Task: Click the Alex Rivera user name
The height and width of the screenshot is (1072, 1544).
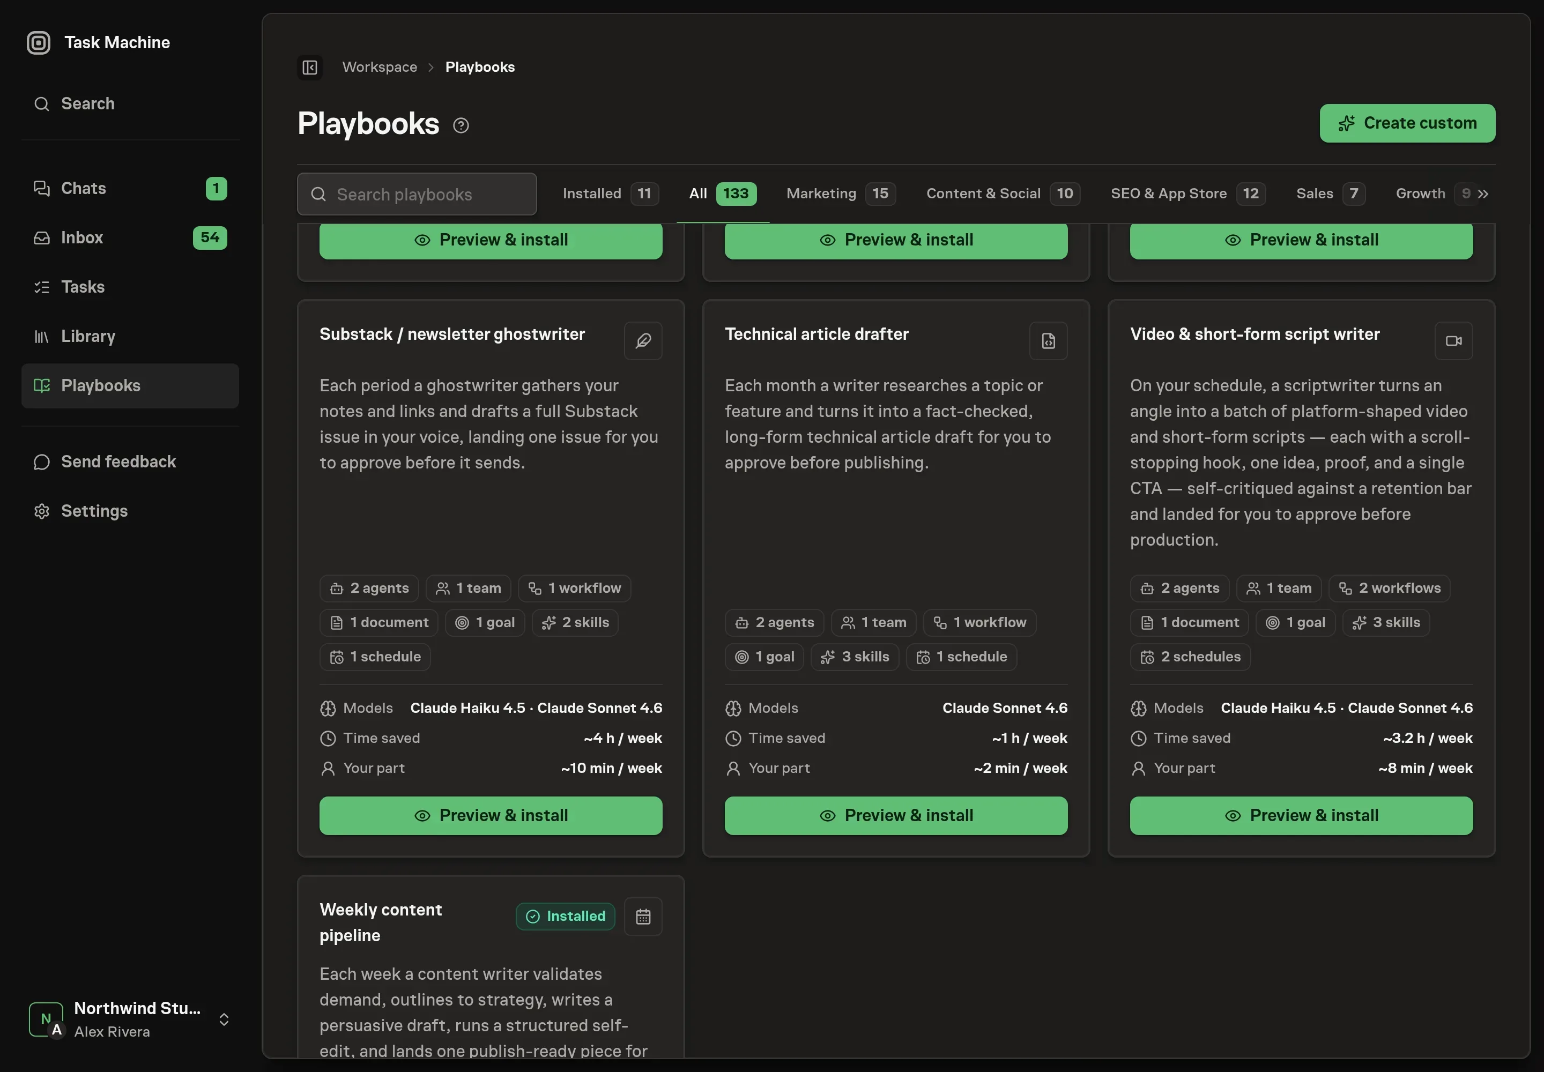Action: (112, 1032)
